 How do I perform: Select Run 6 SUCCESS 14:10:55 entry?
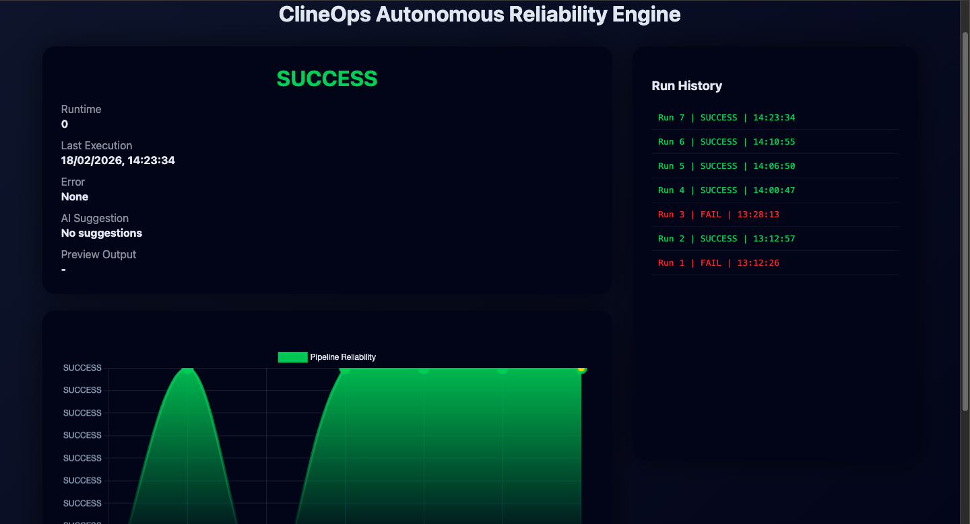[775, 142]
